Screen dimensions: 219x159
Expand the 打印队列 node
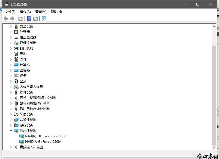(11, 48)
